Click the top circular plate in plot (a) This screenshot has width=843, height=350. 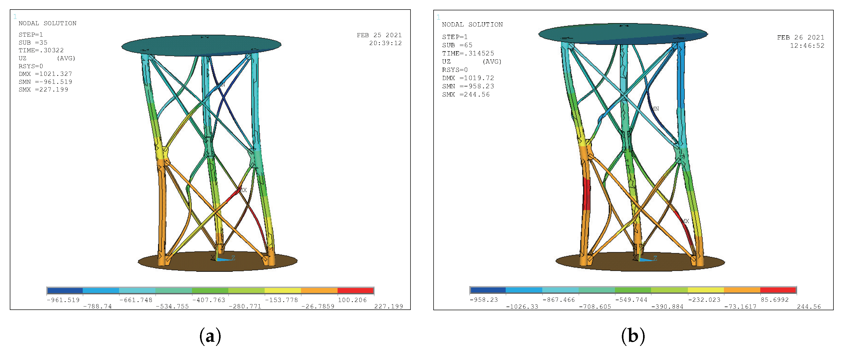pyautogui.click(x=201, y=45)
